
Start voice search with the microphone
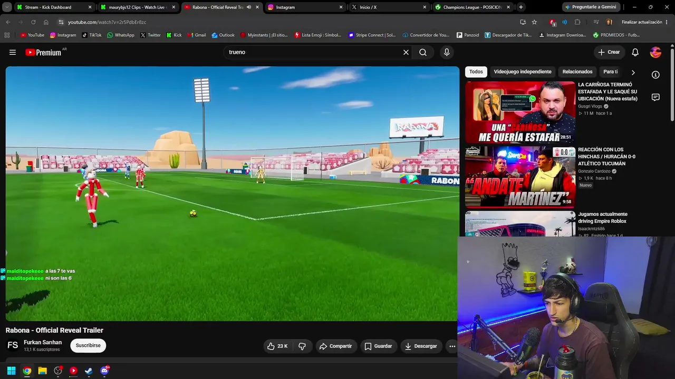point(447,52)
